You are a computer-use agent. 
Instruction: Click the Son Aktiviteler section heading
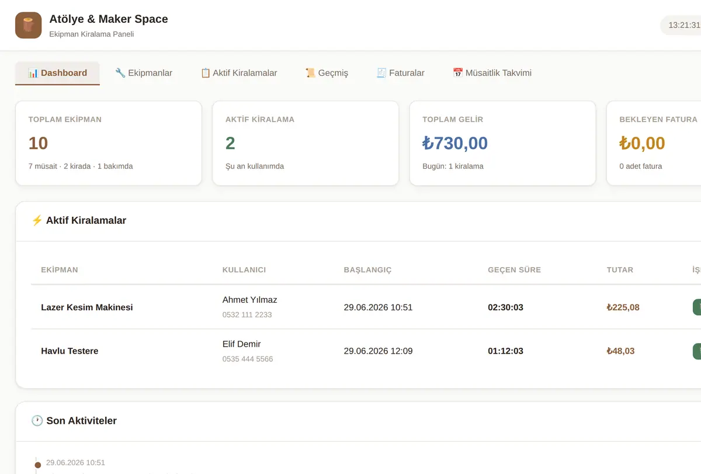pos(74,421)
